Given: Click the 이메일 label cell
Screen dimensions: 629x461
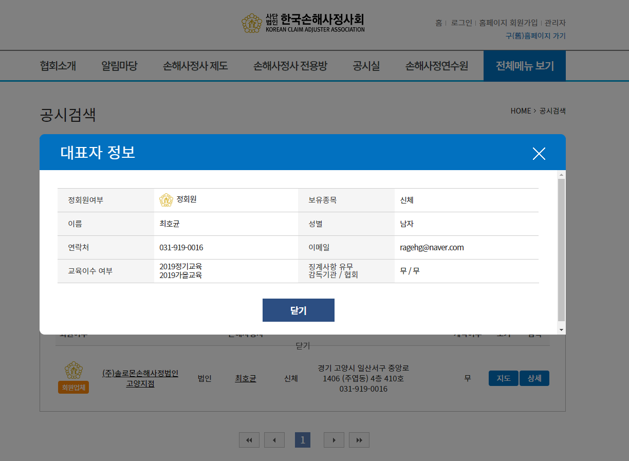Looking at the screenshot, I should point(346,247).
